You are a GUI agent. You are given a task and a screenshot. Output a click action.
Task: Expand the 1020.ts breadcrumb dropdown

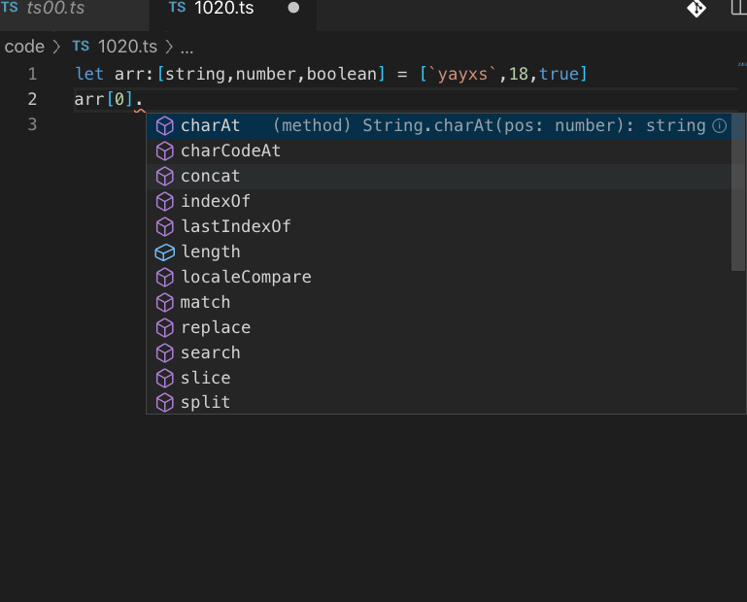127,47
